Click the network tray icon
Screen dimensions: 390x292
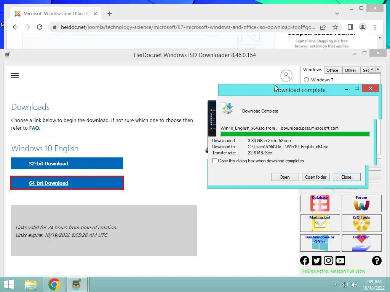click(345, 285)
